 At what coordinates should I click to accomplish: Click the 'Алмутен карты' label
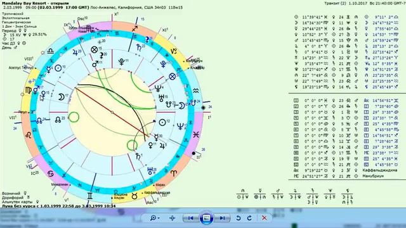pyautogui.click(x=17, y=201)
